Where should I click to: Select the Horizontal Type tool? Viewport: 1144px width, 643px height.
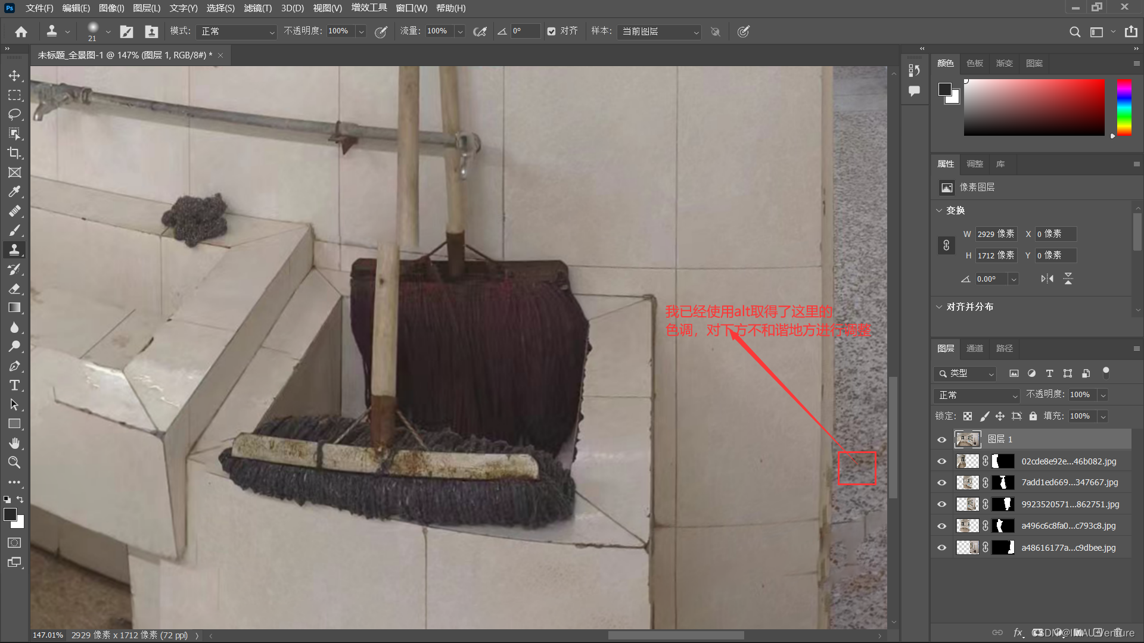pos(14,385)
